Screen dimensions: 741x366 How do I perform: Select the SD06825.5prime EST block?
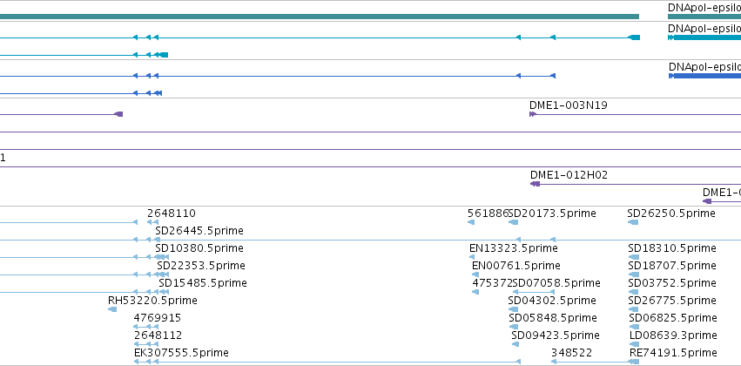pyautogui.click(x=634, y=327)
